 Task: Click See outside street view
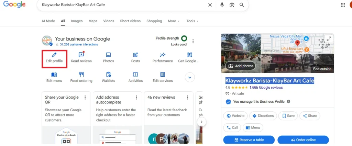[322, 69]
